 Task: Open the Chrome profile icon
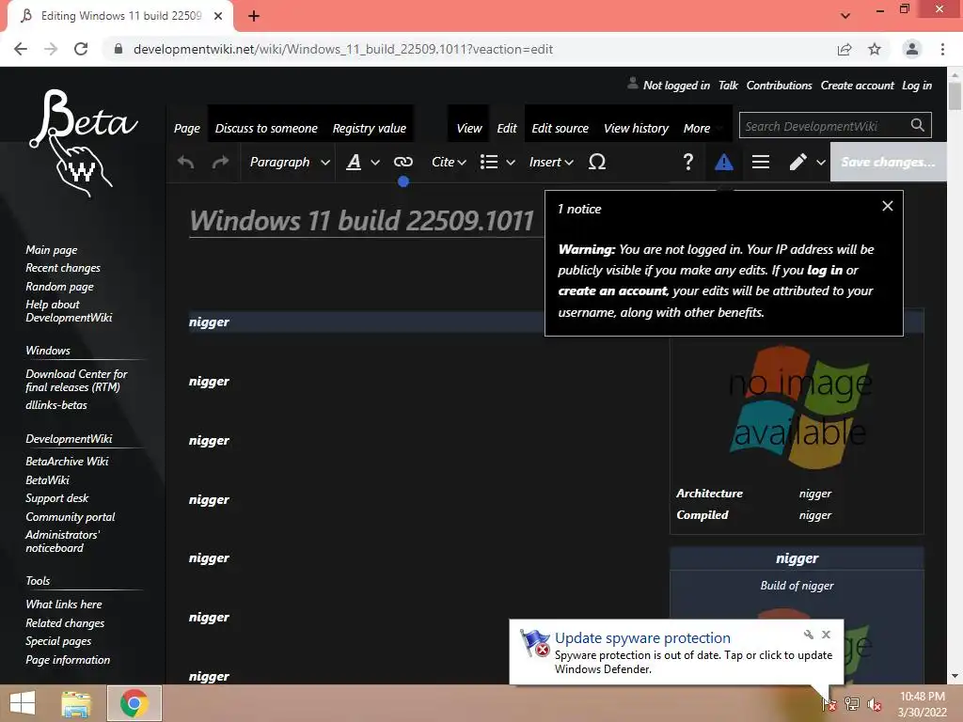click(912, 49)
